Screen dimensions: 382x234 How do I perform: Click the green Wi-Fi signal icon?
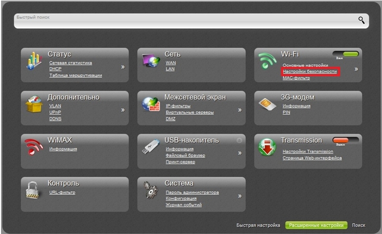pos(268,61)
